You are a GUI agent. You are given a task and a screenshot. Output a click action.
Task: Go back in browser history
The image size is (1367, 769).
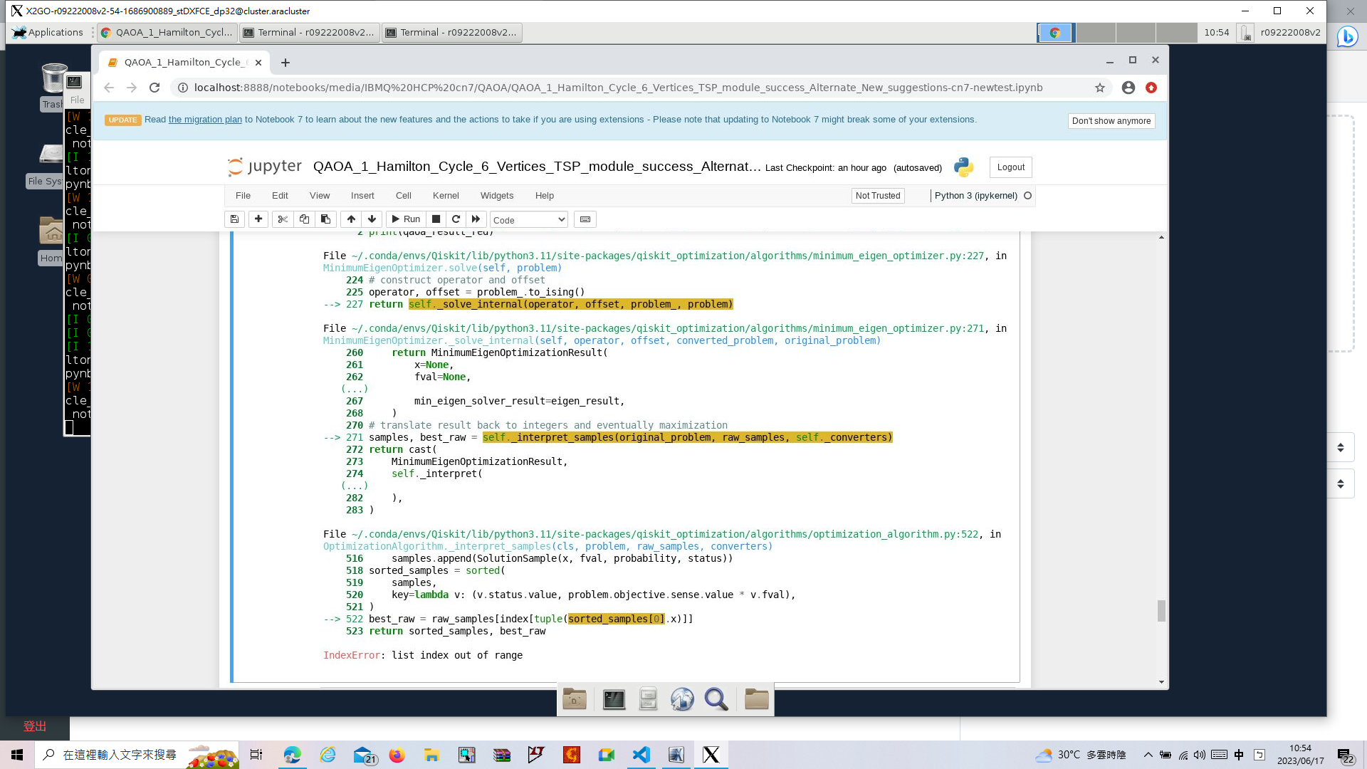[109, 88]
